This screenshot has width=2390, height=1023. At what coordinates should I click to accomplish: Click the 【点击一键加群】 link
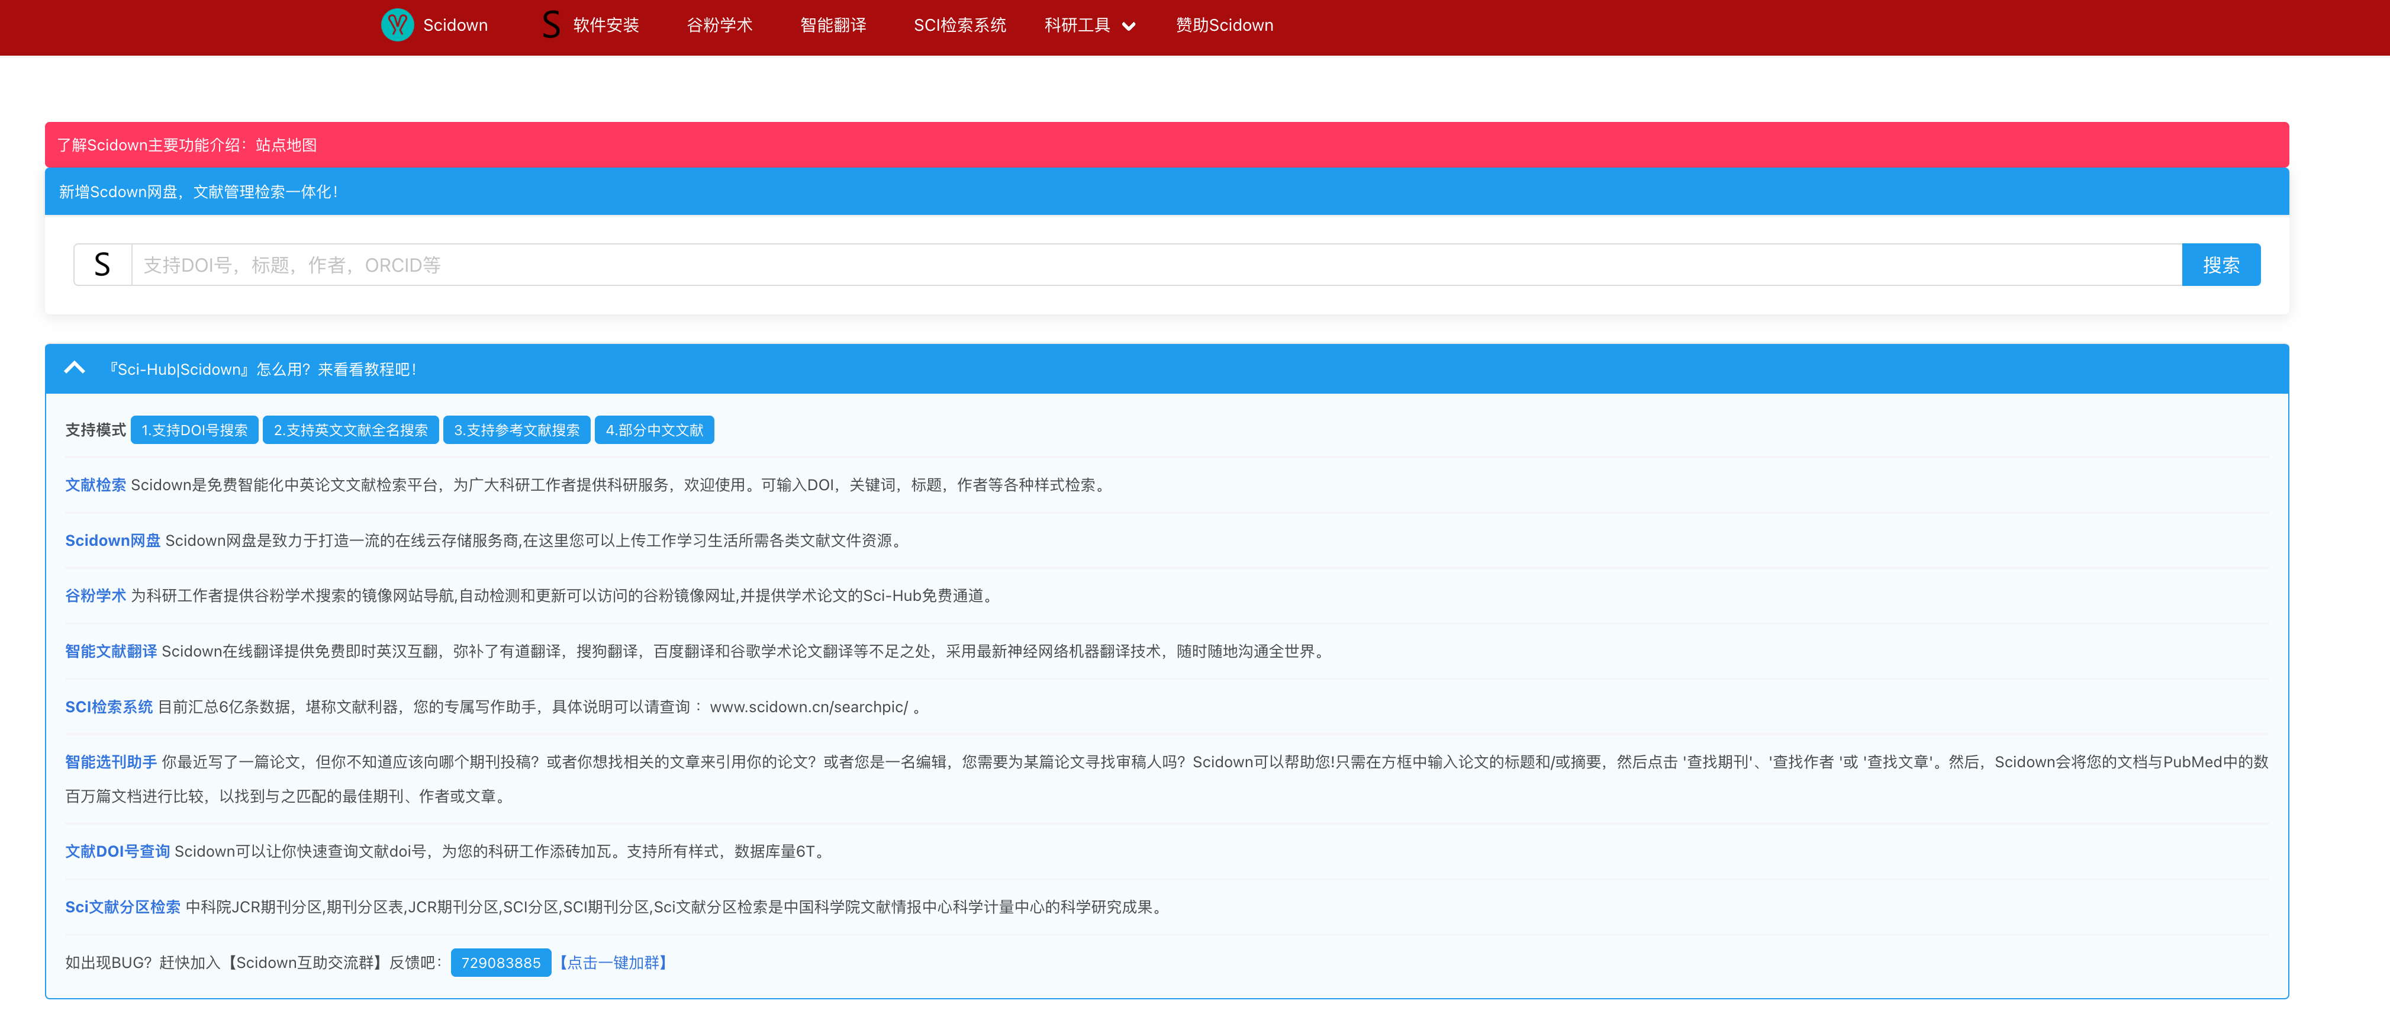pyautogui.click(x=613, y=963)
